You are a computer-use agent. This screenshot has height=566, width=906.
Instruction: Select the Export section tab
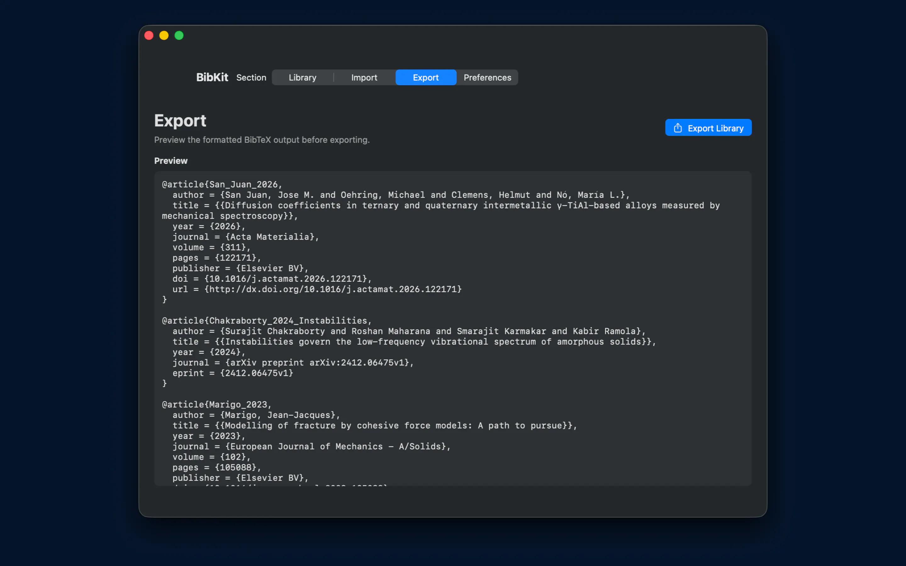click(426, 77)
